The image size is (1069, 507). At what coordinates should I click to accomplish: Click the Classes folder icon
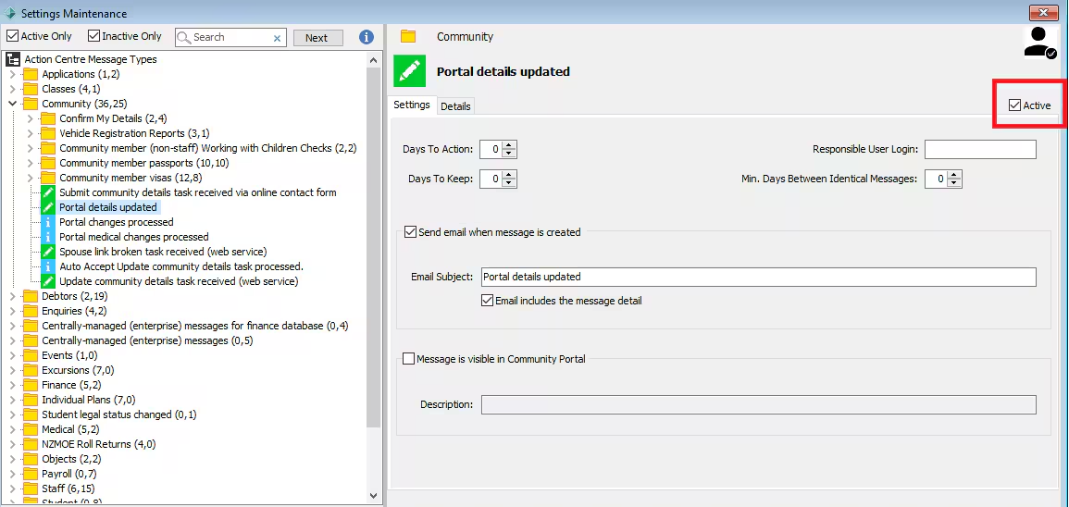coord(31,89)
